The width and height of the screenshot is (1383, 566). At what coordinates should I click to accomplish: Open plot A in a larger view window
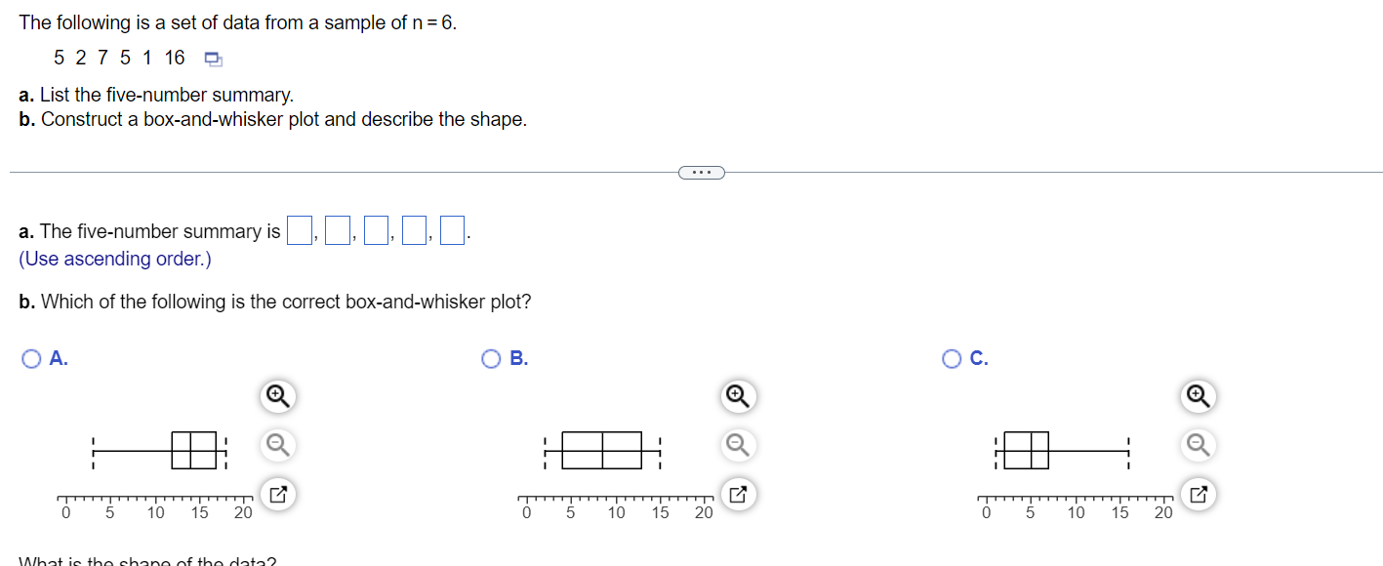coord(276,494)
